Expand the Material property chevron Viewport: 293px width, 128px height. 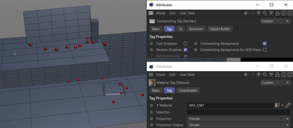tap(157, 105)
